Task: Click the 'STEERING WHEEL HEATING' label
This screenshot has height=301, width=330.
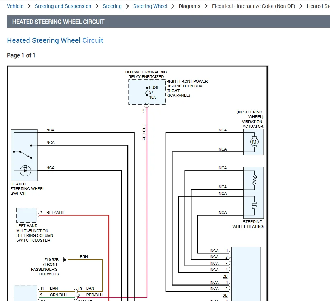Action: tap(248, 224)
